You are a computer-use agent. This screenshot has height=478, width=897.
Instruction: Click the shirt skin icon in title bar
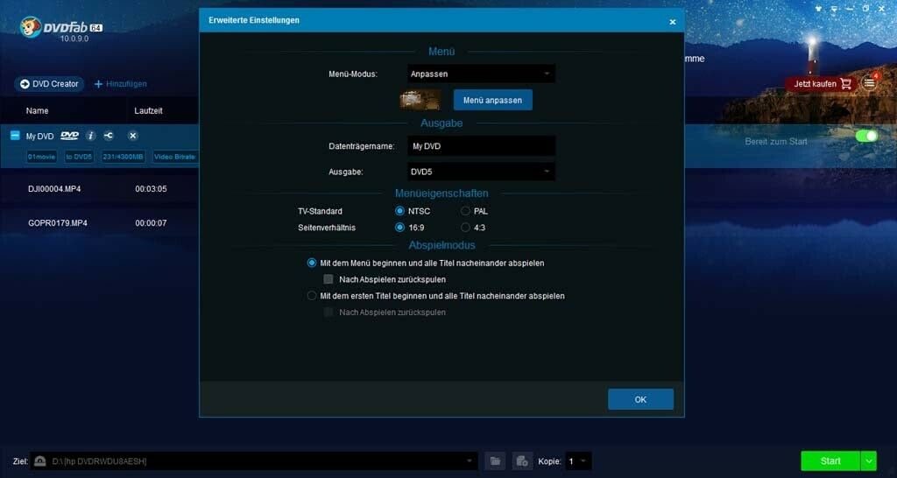[x=818, y=9]
